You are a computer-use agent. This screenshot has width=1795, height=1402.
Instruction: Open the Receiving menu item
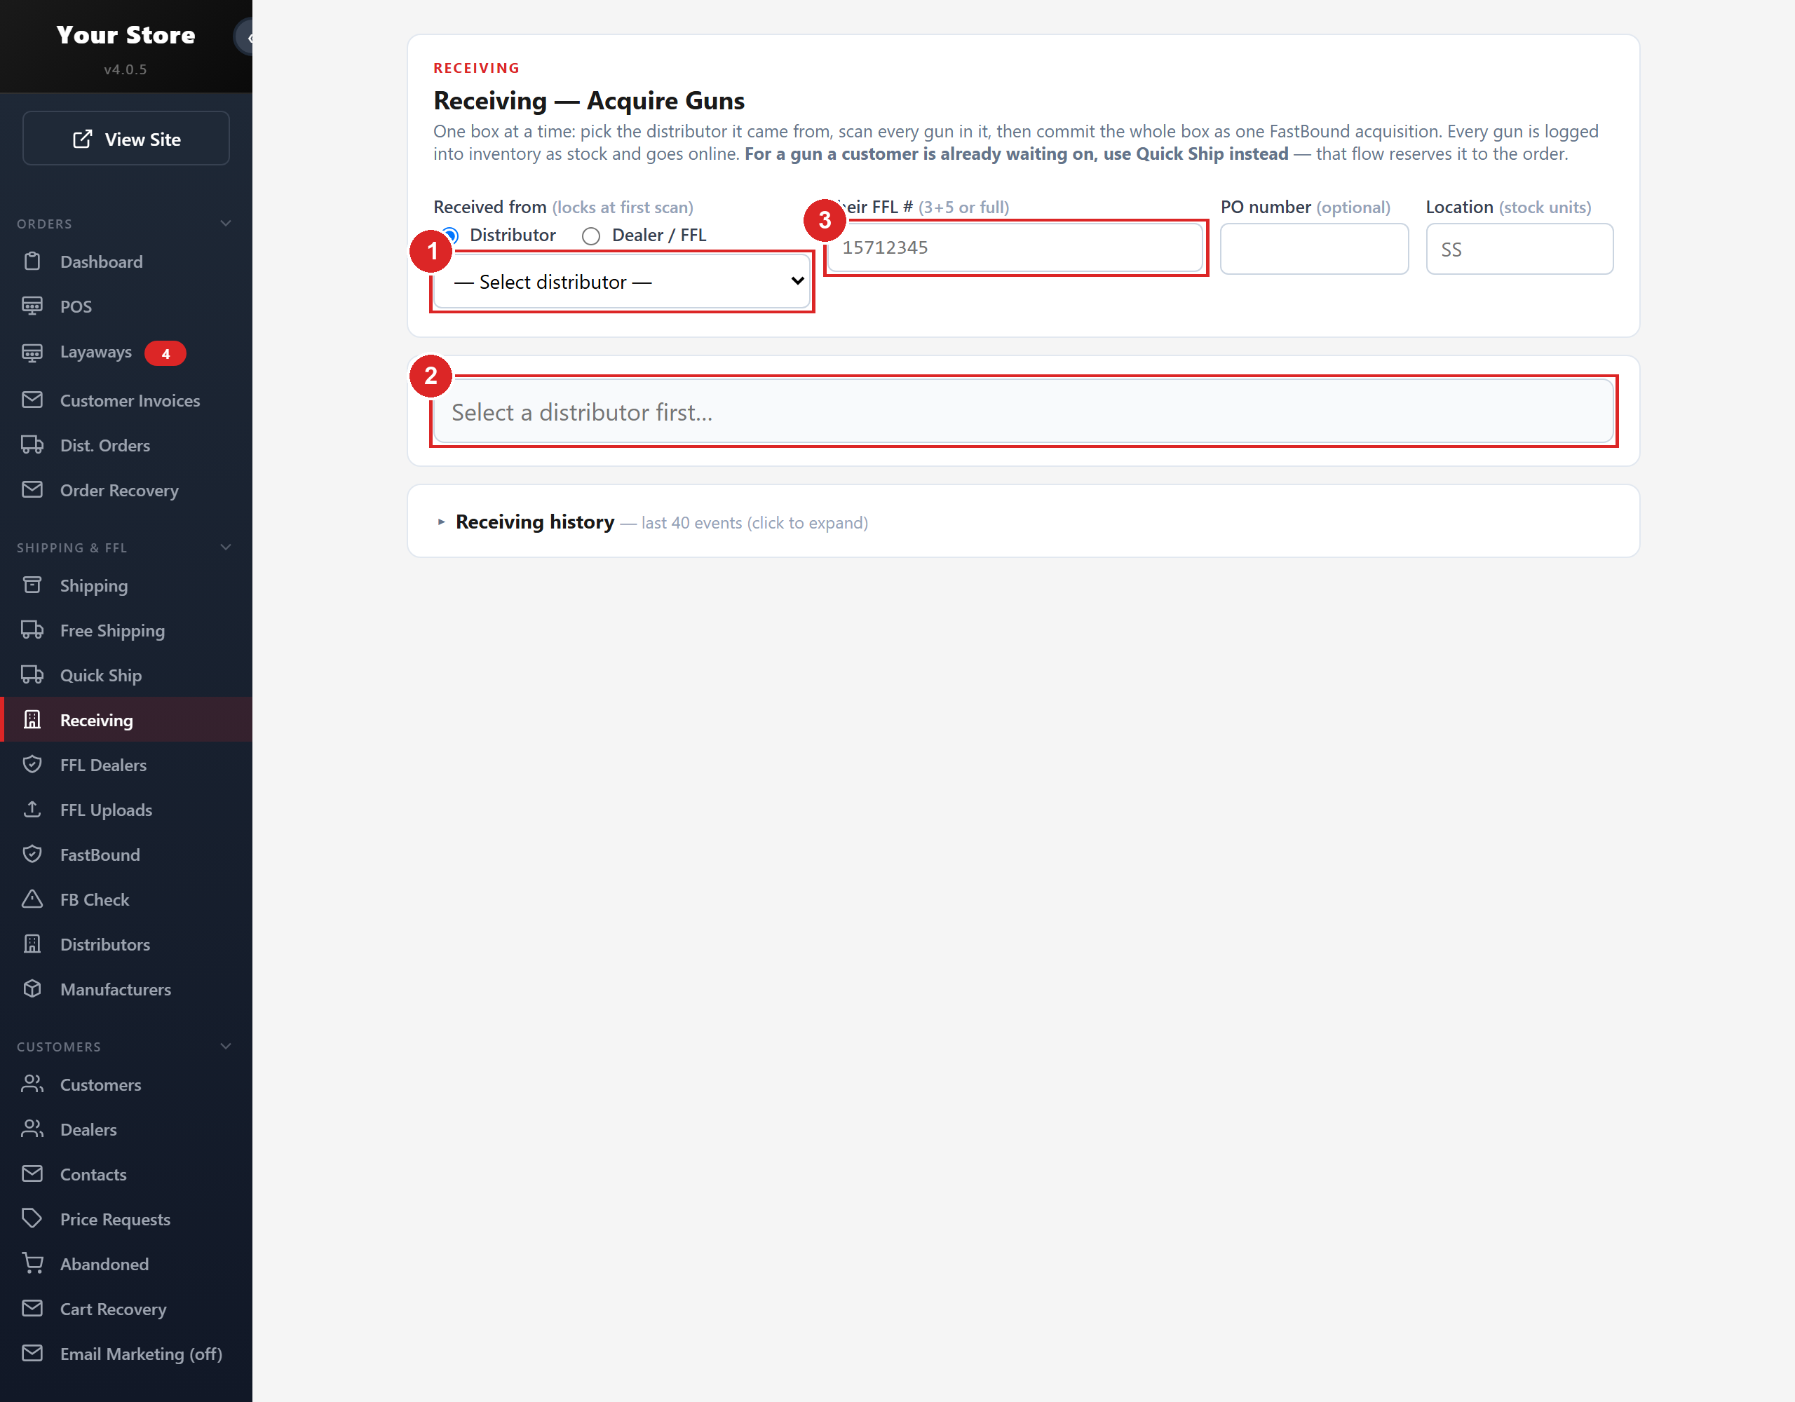point(126,720)
